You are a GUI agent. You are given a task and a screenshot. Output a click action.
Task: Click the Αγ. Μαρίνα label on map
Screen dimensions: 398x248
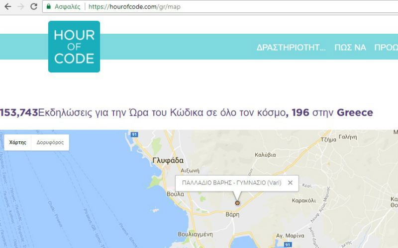(x=290, y=236)
